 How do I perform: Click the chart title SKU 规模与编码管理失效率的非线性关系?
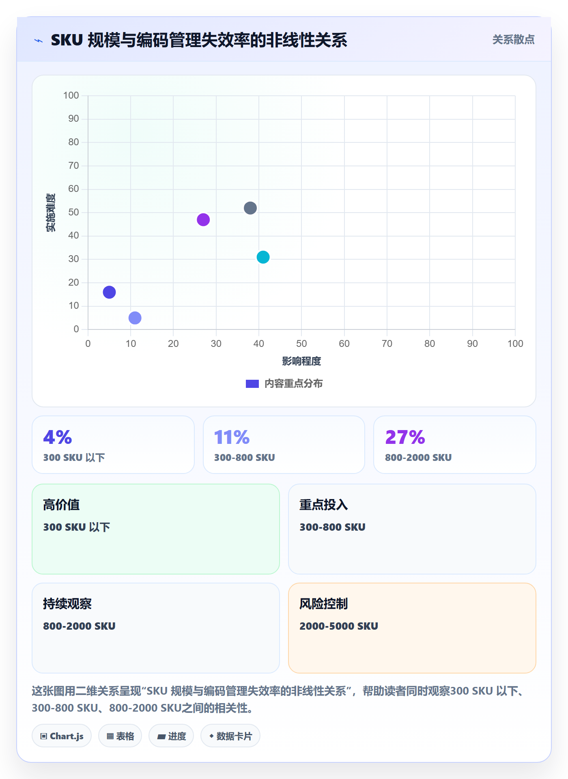point(199,40)
